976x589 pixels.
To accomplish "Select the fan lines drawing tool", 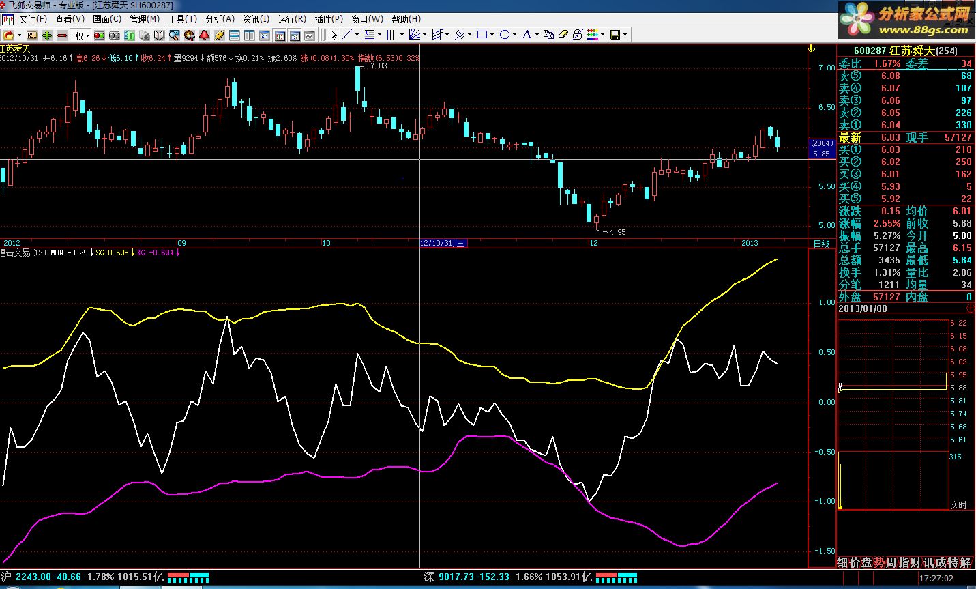I will tap(414, 35).
